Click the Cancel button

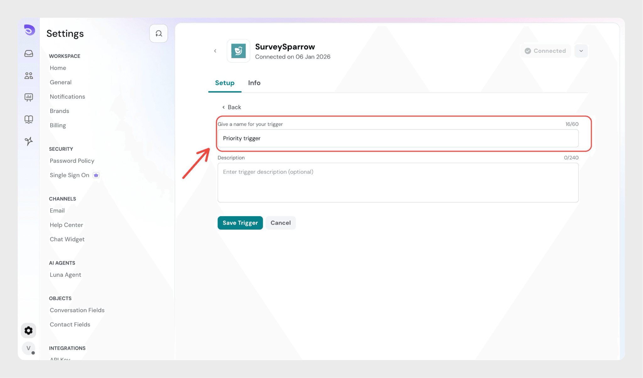point(280,223)
